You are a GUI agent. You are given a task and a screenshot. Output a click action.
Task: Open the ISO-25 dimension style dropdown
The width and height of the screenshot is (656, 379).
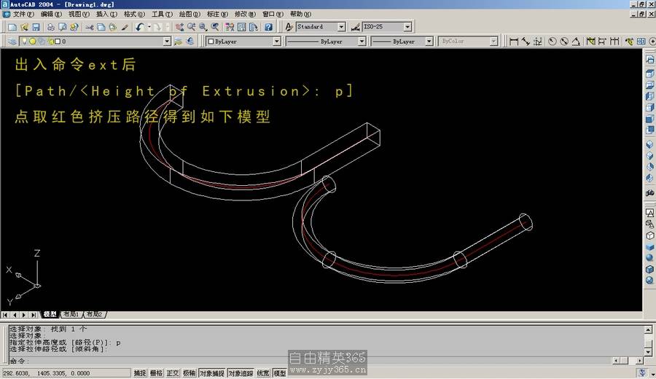(407, 27)
